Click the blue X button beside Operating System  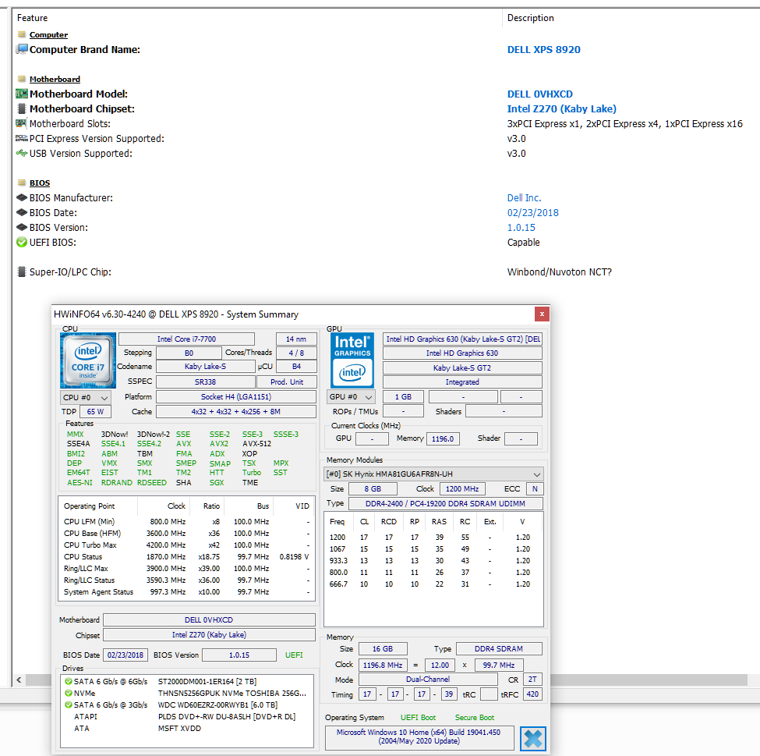point(532,739)
